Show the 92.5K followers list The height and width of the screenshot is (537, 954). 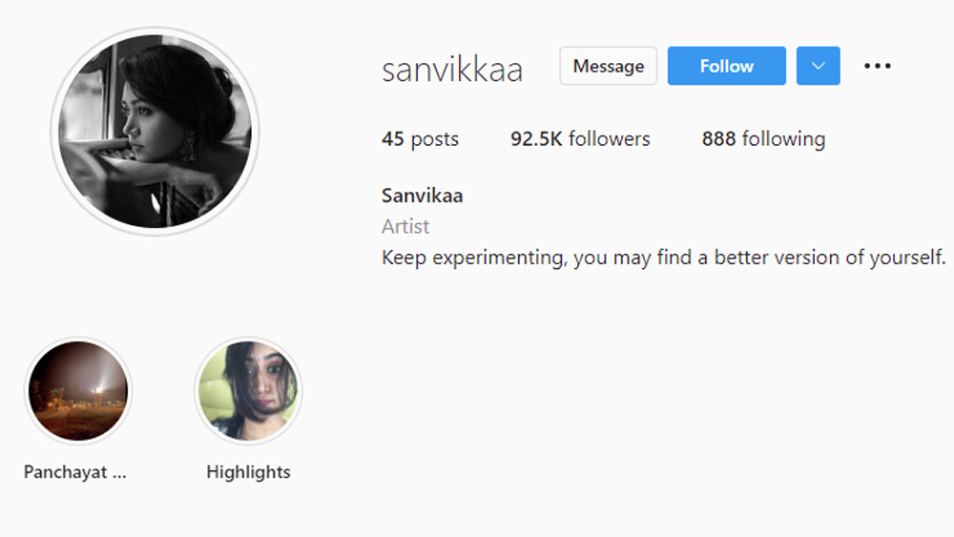580,139
